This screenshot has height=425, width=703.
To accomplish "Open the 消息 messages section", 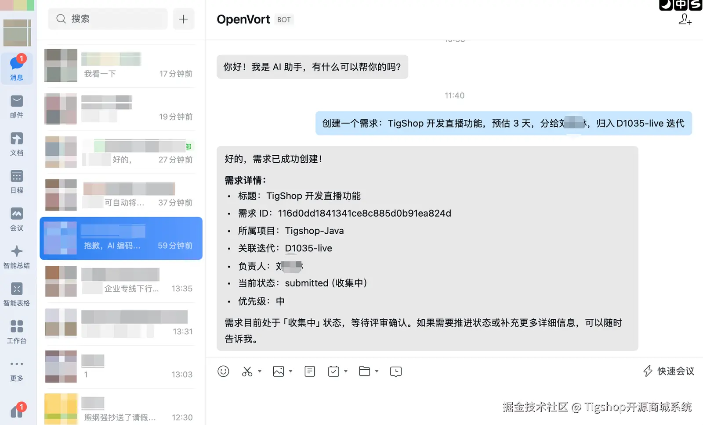I will [x=17, y=68].
